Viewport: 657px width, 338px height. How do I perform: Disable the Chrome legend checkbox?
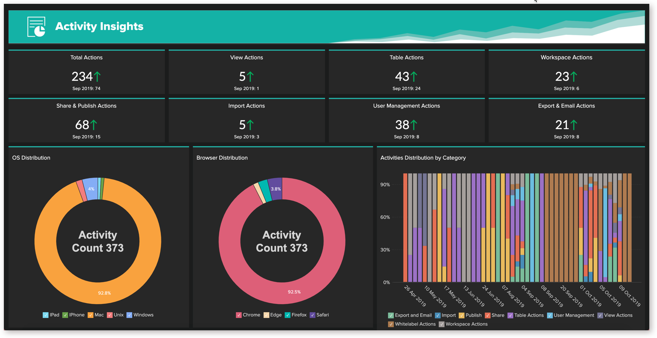click(239, 315)
